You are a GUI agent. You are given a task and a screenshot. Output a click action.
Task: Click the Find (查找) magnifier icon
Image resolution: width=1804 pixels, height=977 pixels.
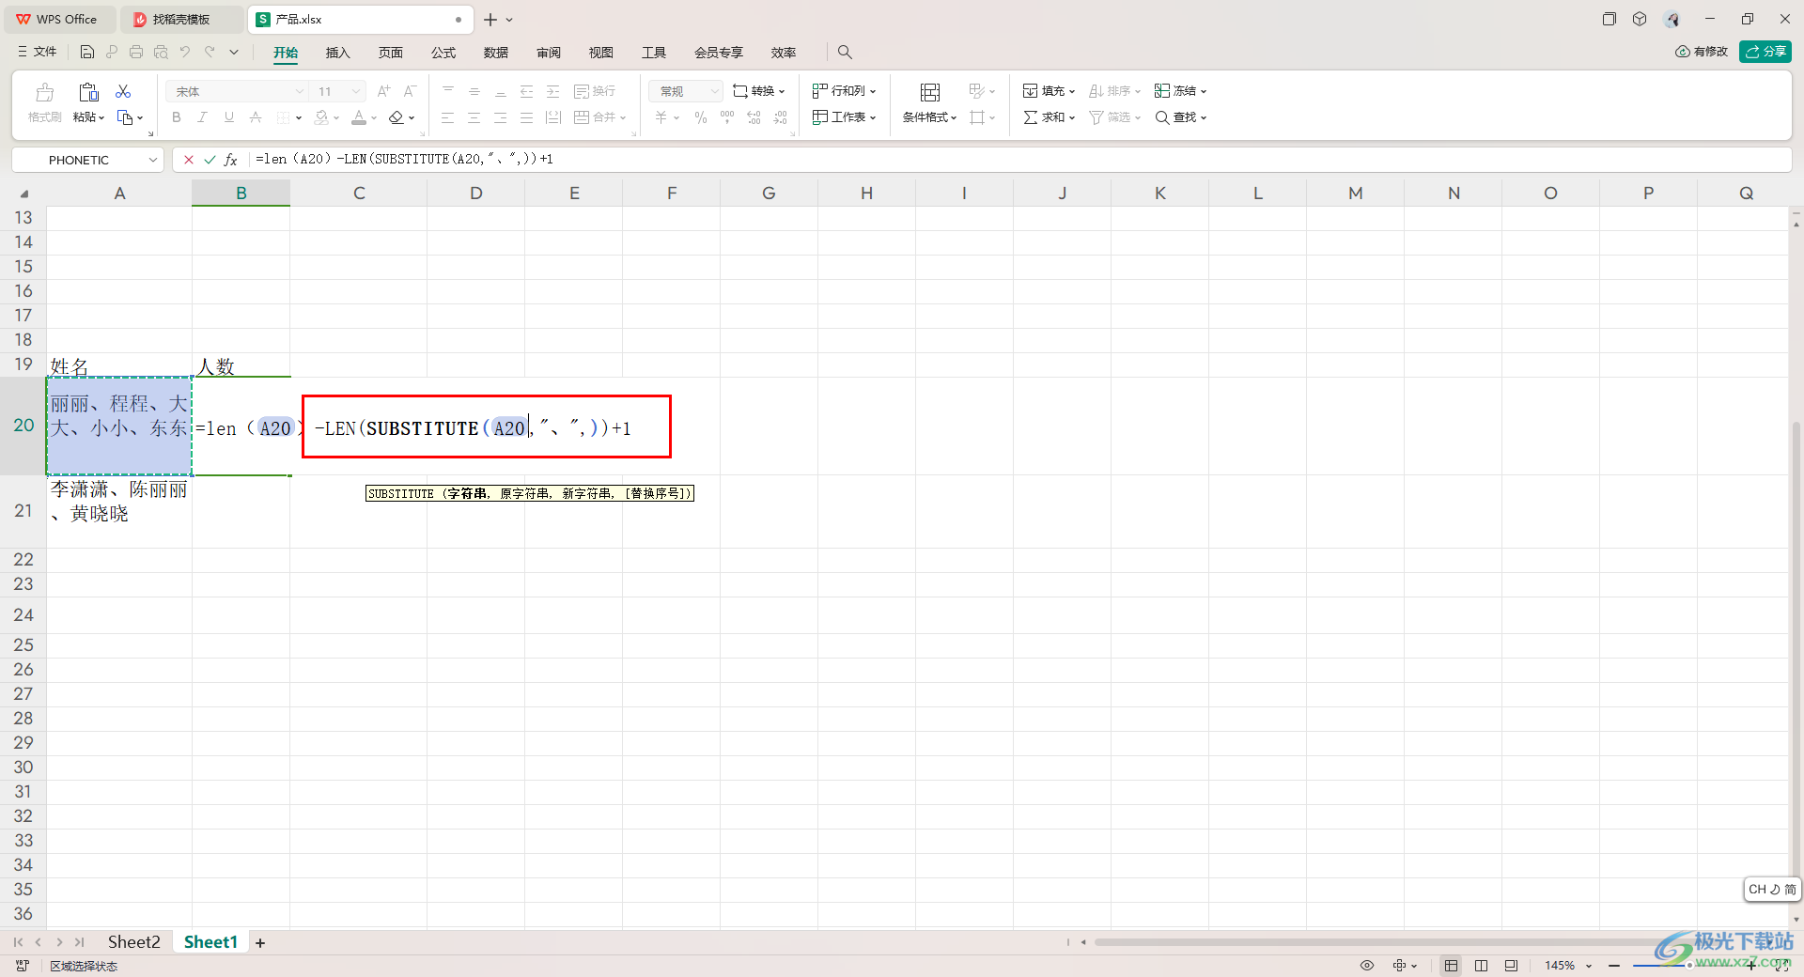point(1162,117)
